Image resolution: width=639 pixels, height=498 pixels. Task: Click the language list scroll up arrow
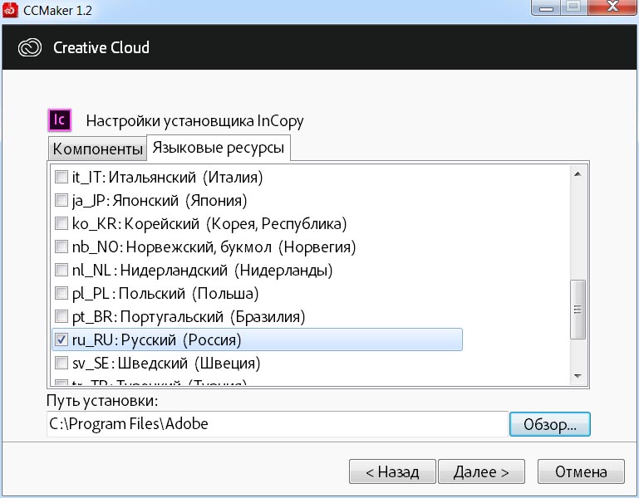pyautogui.click(x=578, y=174)
